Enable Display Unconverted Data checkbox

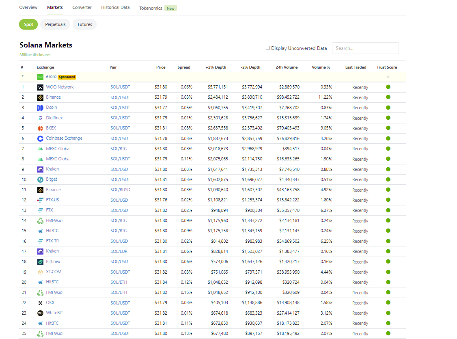pos(268,48)
